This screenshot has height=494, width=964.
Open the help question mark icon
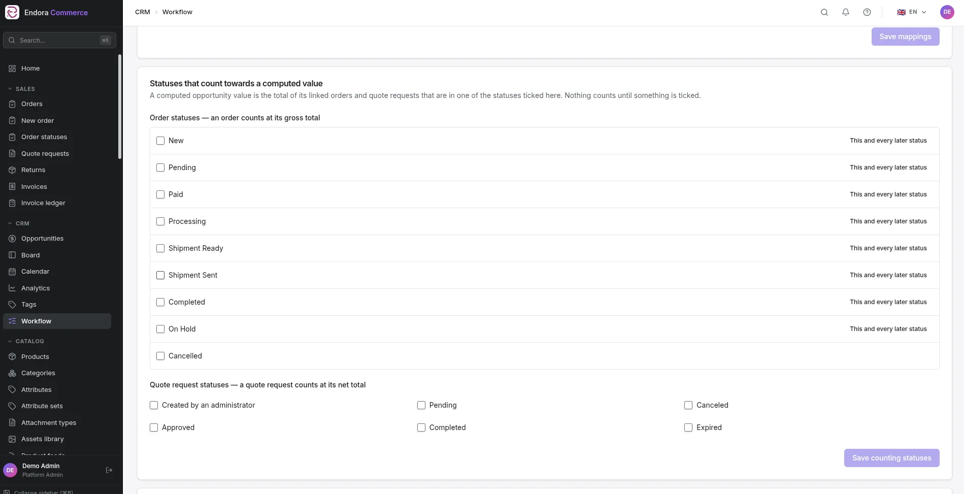tap(867, 12)
